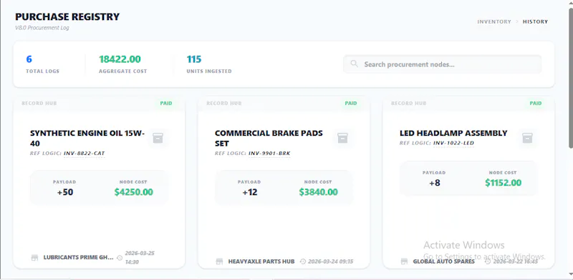Viewport: 573px width, 280px height.
Task: Focus the Search procurement nodes field
Action: (442, 64)
